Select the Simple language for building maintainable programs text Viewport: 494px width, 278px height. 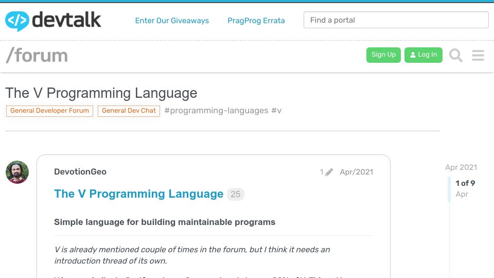click(165, 222)
